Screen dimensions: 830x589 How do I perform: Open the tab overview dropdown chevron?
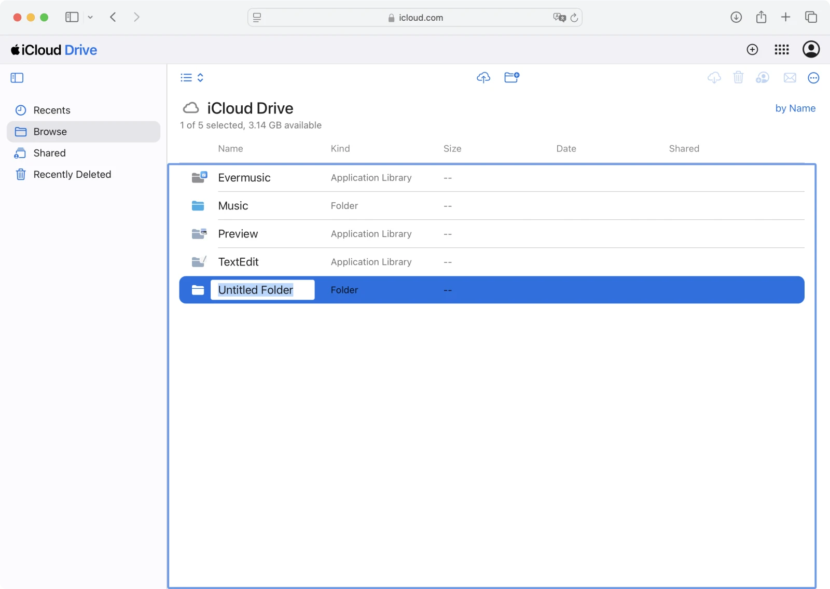(90, 17)
